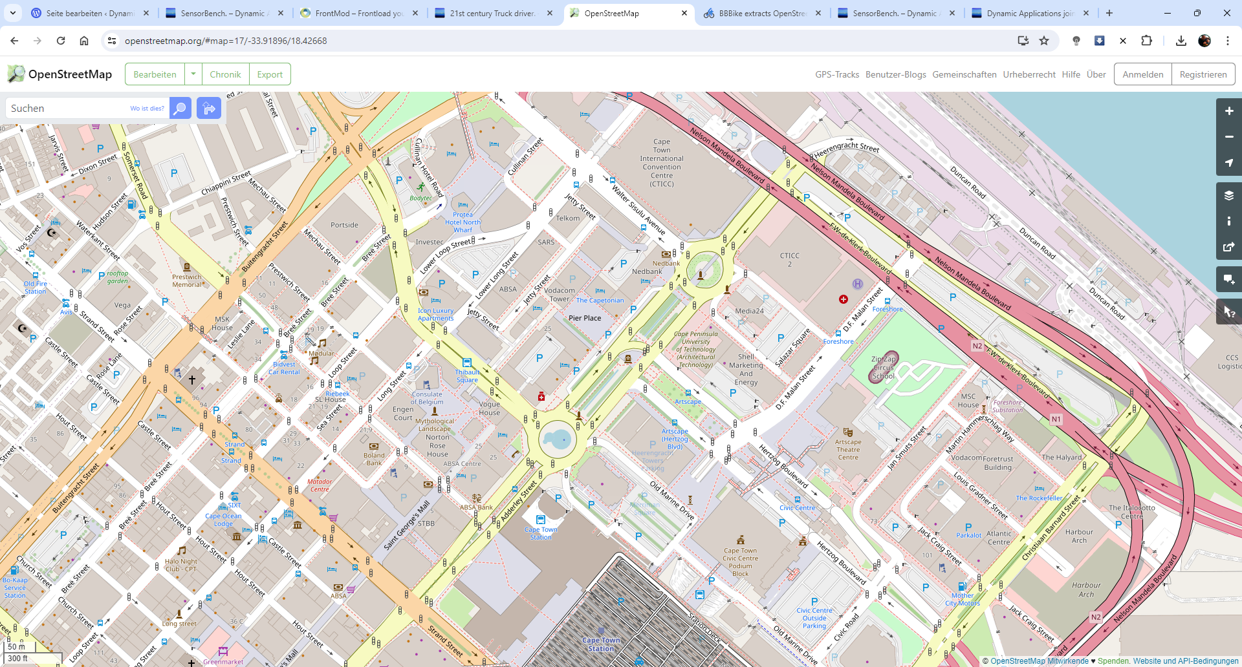Activate the query features tool
The width and height of the screenshot is (1242, 667).
[1229, 312]
